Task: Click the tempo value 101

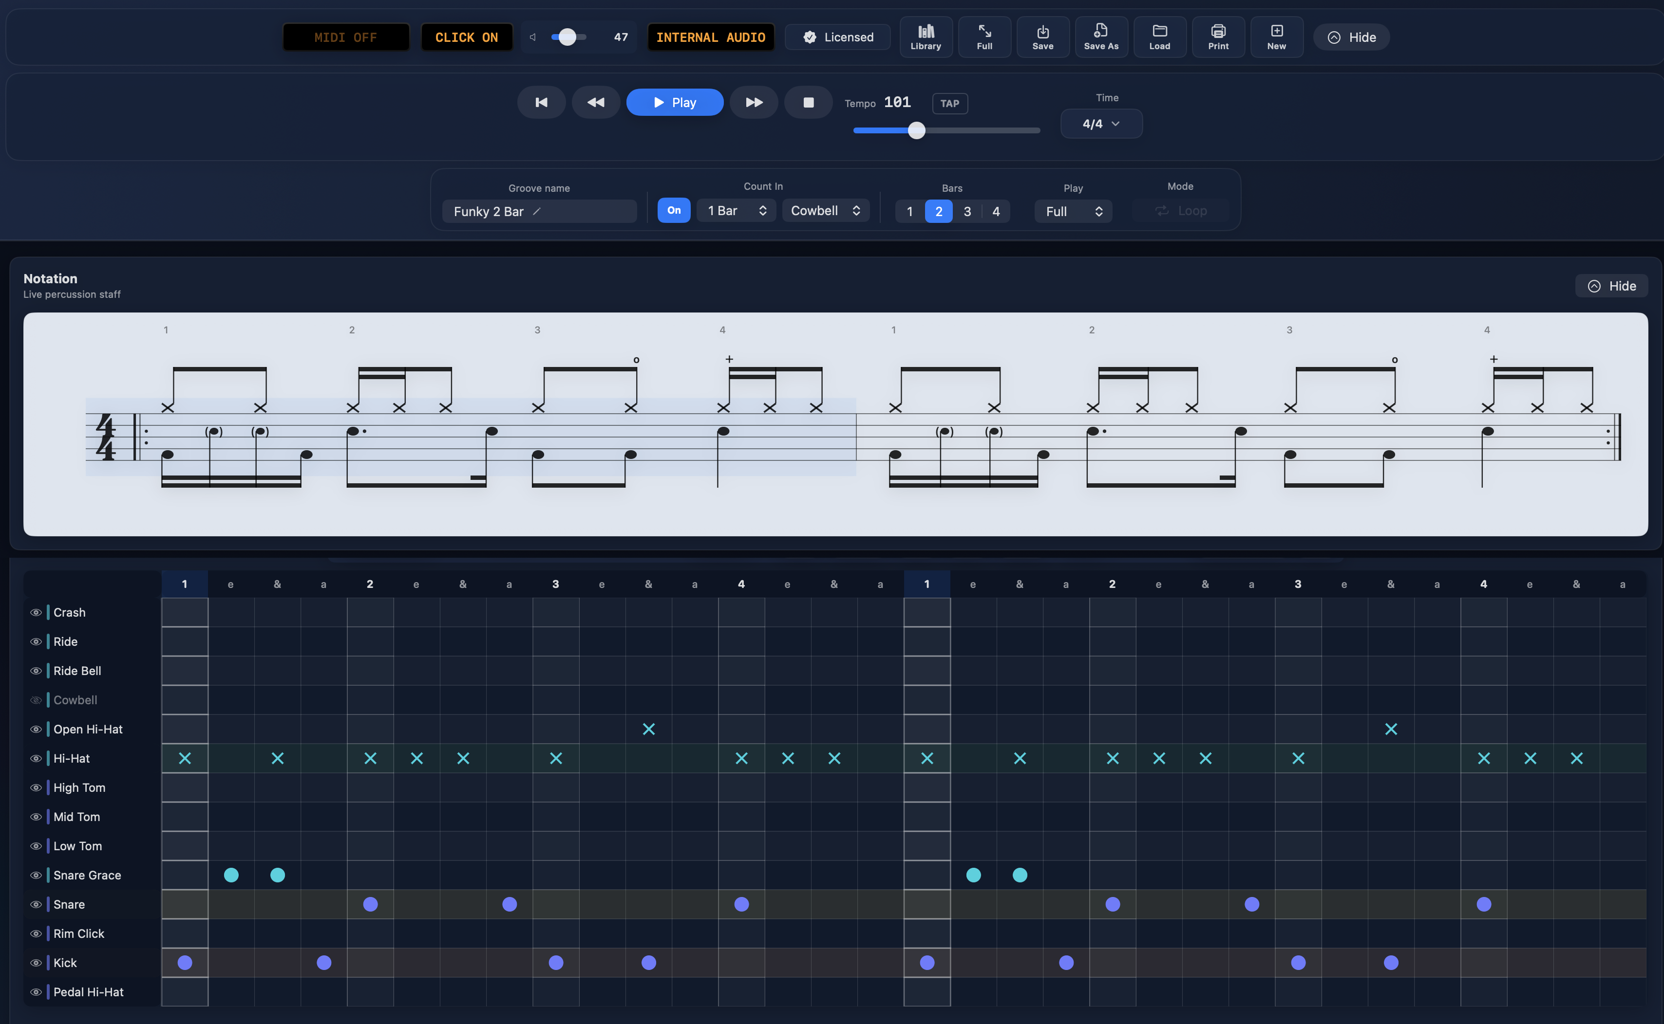Action: pos(897,102)
